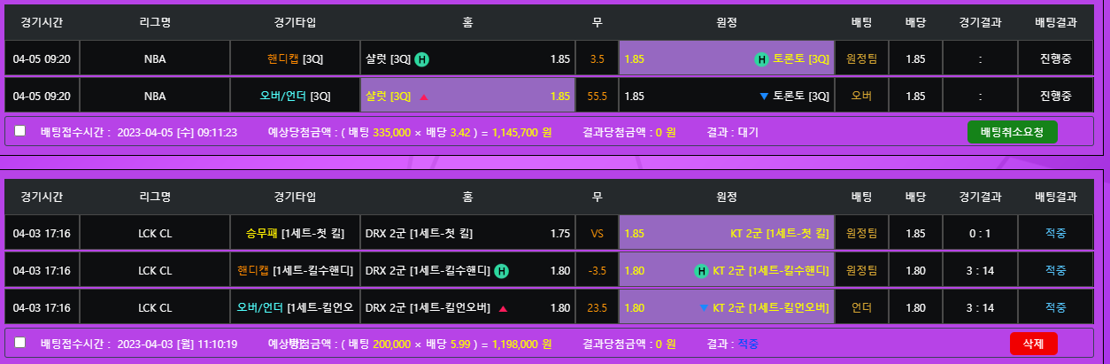Tick the checkbox for the 2023-04-05 bet slip

(x=20, y=131)
